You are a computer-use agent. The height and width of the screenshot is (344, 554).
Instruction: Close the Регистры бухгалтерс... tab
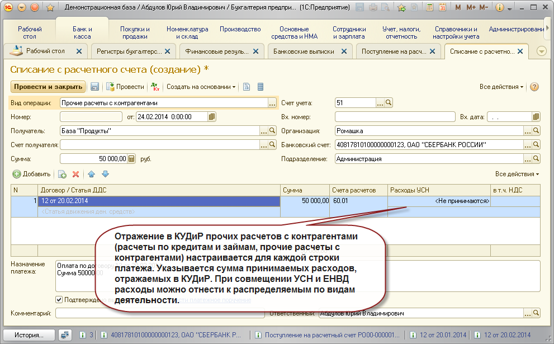tap(168, 51)
